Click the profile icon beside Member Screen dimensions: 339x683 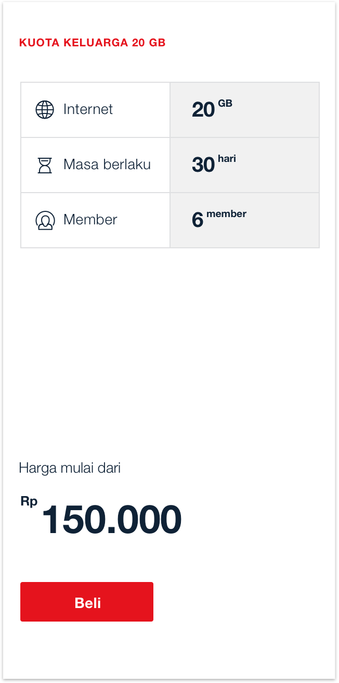[45, 220]
